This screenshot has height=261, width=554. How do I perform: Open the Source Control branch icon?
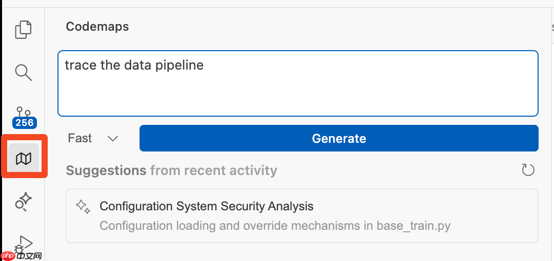tap(24, 113)
